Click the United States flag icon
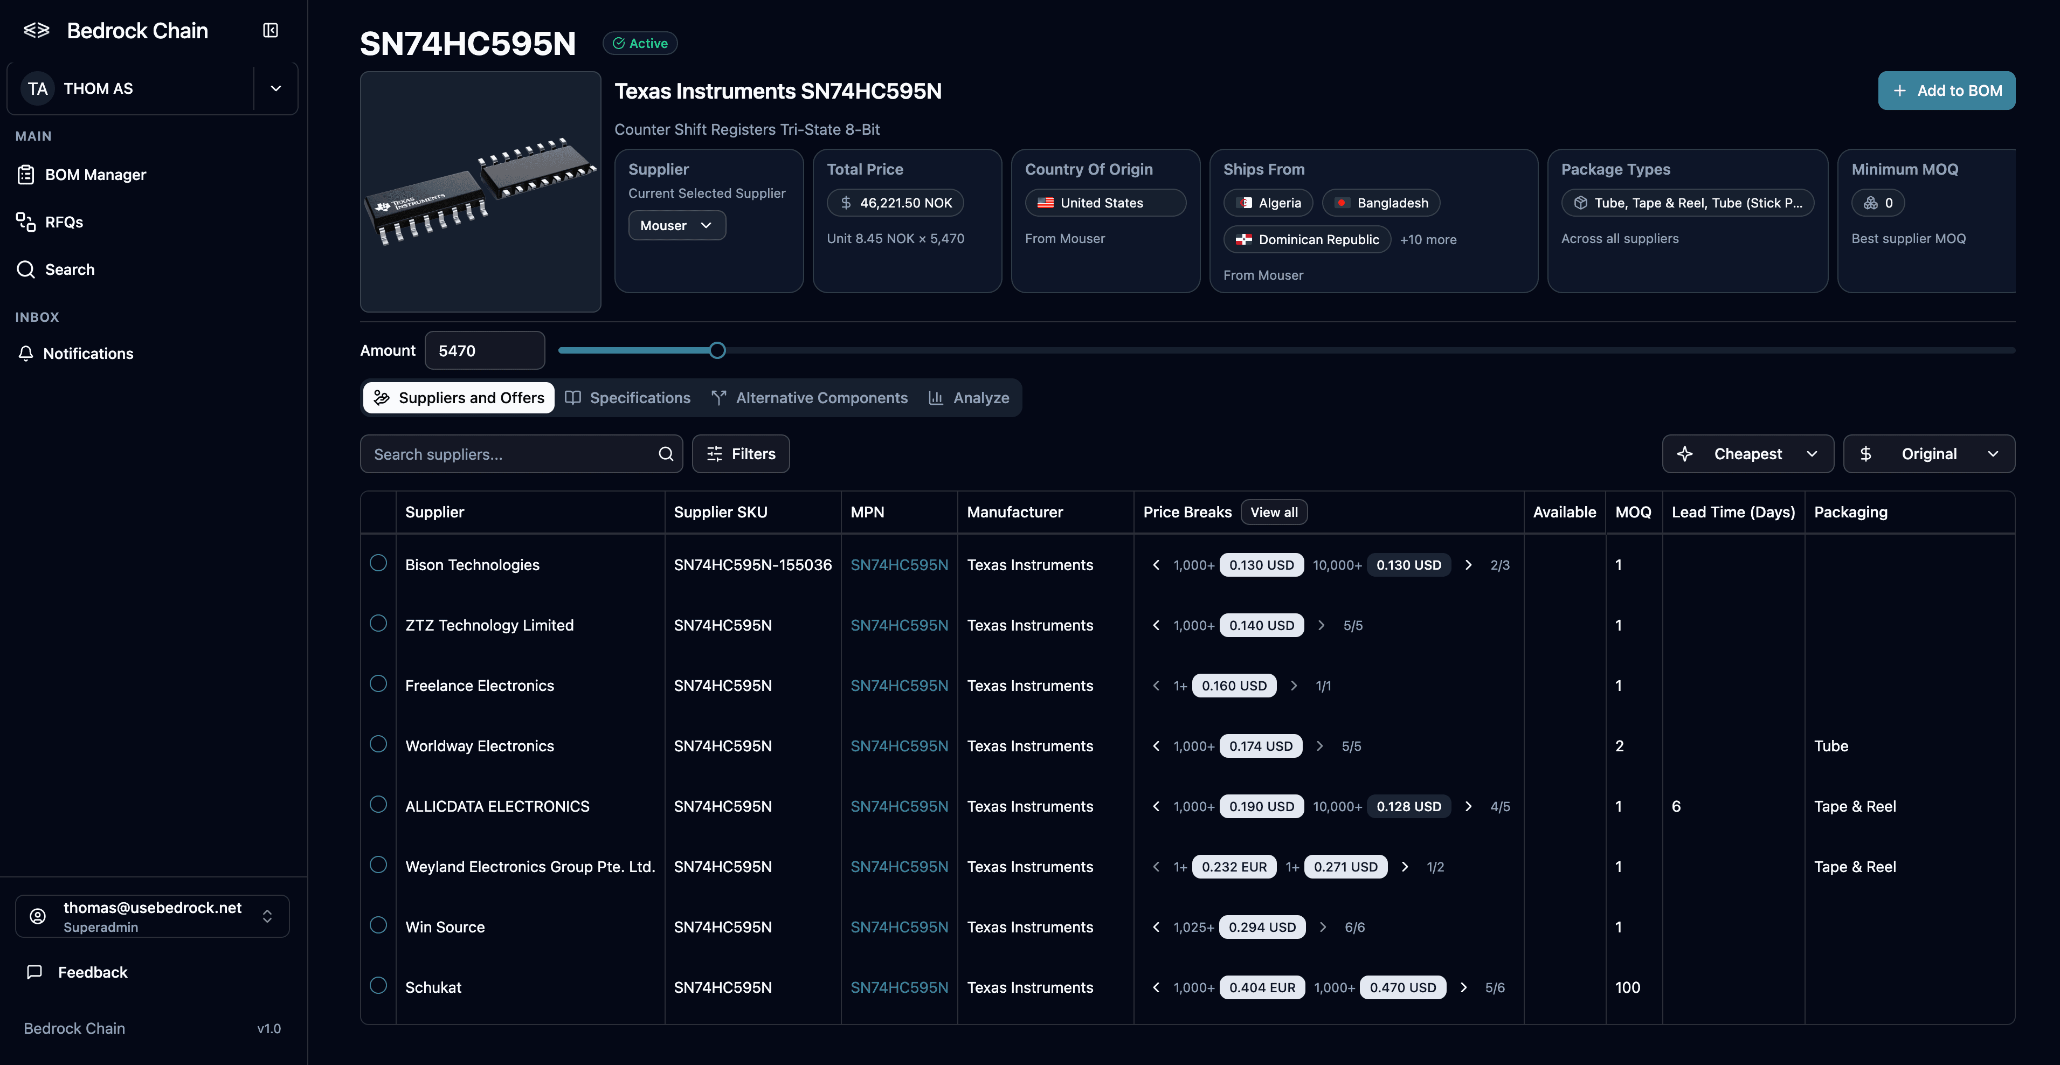Screen dimensions: 2060x1065 tap(1045, 203)
